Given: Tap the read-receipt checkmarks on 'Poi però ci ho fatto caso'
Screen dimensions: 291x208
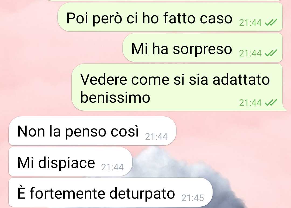Looking at the screenshot, I should (271, 22).
